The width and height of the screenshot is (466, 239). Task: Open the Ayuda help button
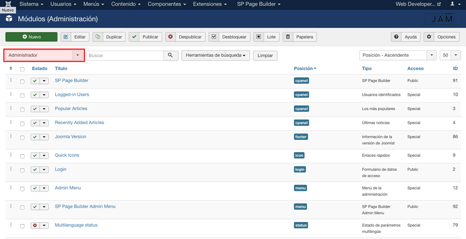pyautogui.click(x=405, y=37)
